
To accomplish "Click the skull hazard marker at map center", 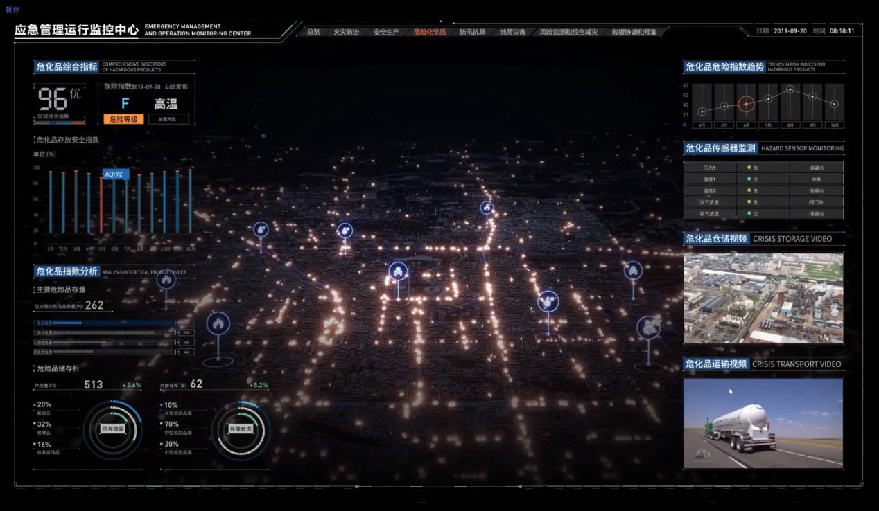I will click(x=398, y=271).
